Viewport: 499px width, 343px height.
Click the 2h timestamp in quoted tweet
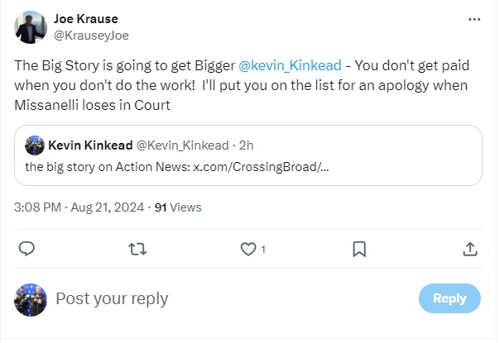point(246,145)
